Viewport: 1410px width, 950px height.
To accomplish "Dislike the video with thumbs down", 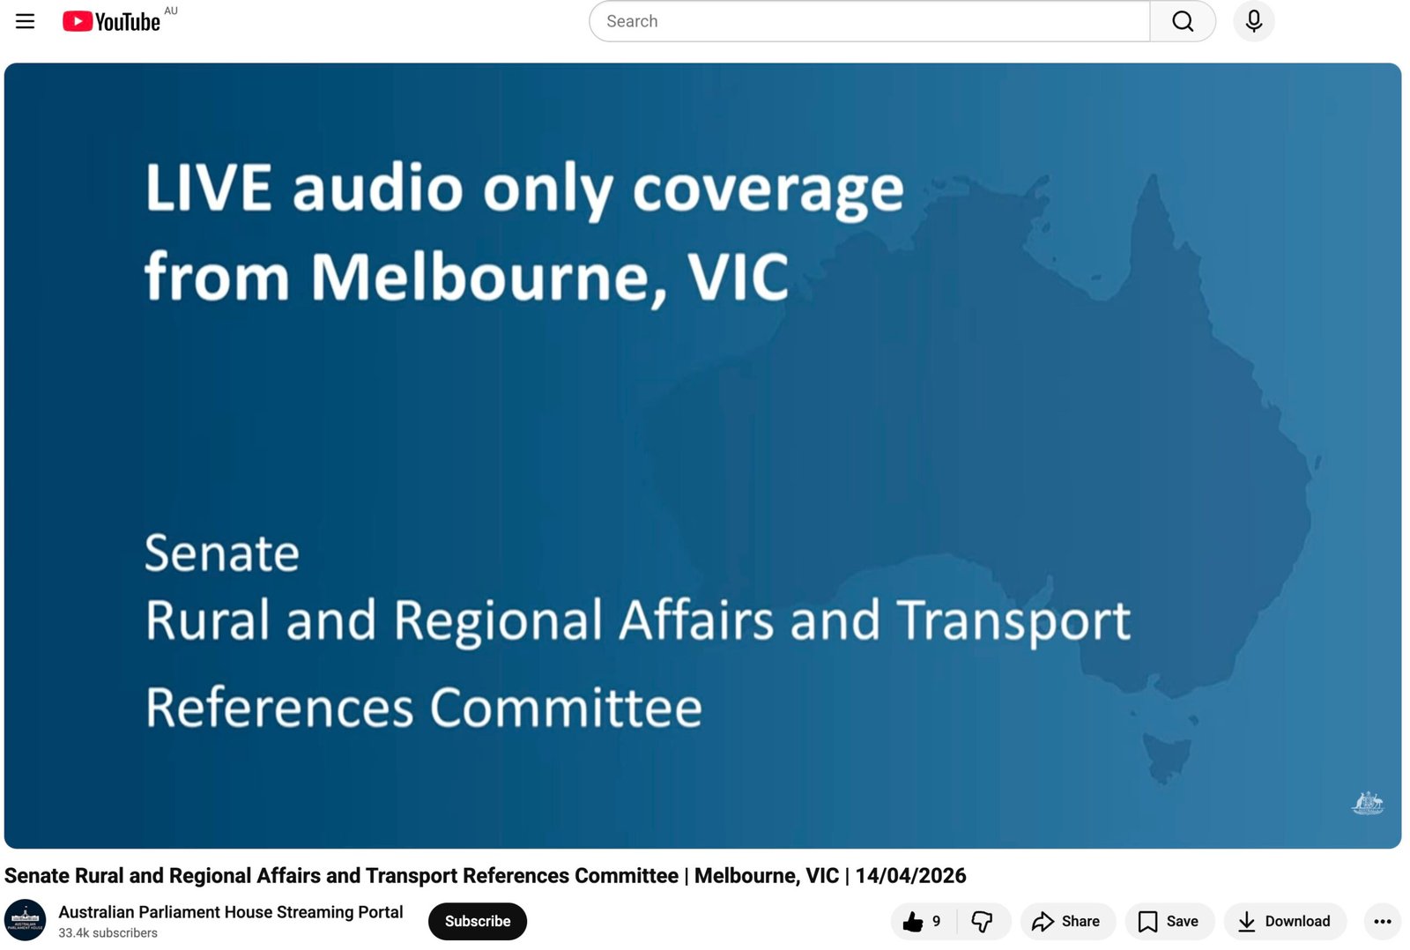I will click(982, 922).
